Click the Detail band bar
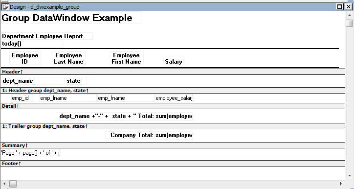The height and width of the screenshot is (189, 354). point(173,106)
